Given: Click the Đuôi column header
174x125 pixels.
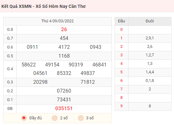Looking at the screenshot, I should click(150, 21).
